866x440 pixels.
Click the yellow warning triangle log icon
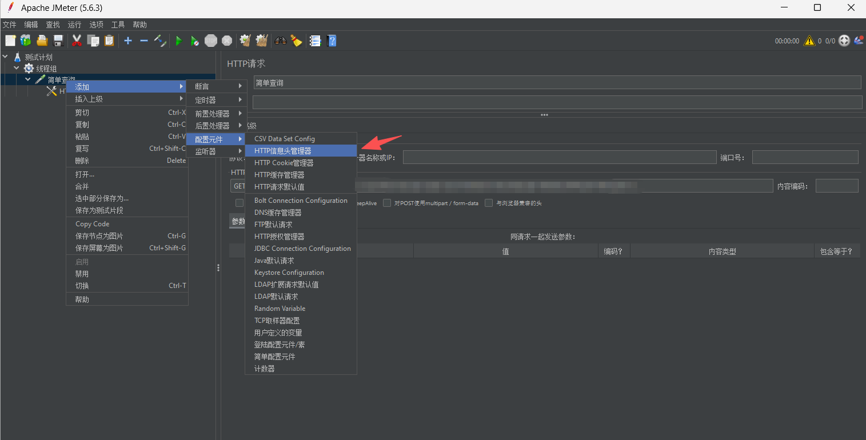(x=809, y=41)
